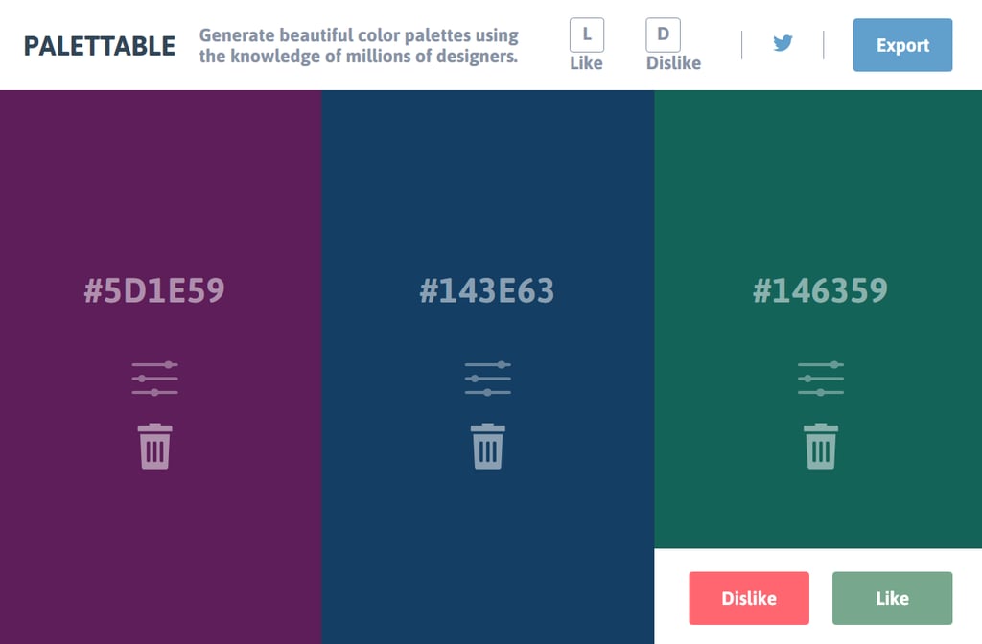Click the Export button
982x644 pixels.
(902, 45)
